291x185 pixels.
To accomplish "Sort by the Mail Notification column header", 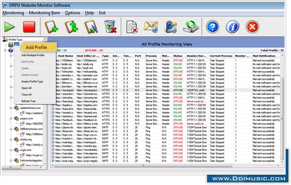I will point(264,56).
